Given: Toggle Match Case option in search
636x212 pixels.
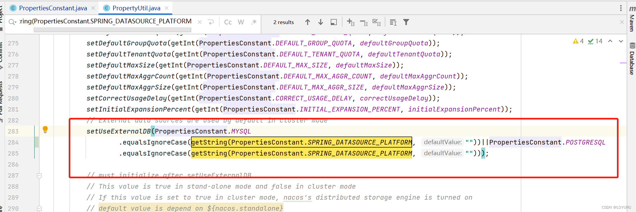Looking at the screenshot, I should pos(228,22).
